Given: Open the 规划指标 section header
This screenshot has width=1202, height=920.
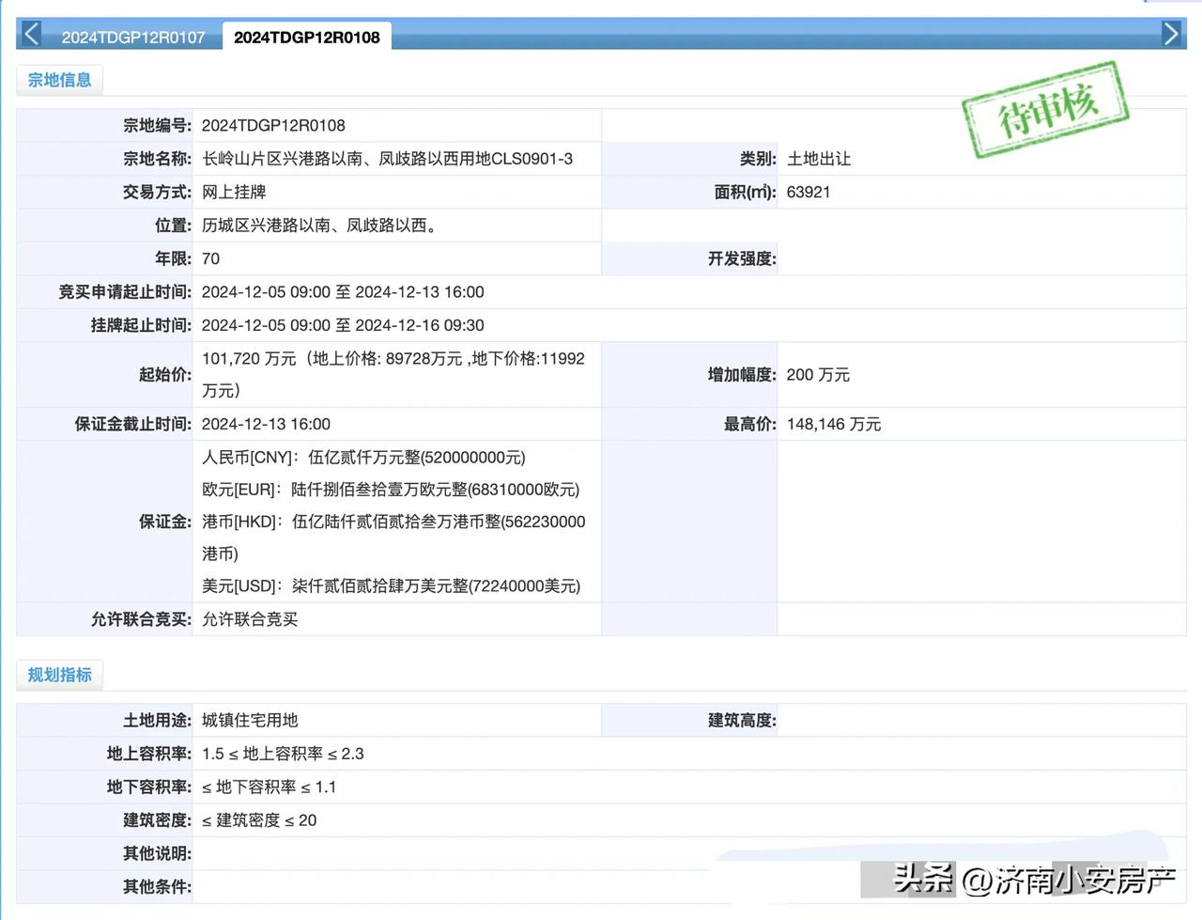Looking at the screenshot, I should pyautogui.click(x=59, y=675).
